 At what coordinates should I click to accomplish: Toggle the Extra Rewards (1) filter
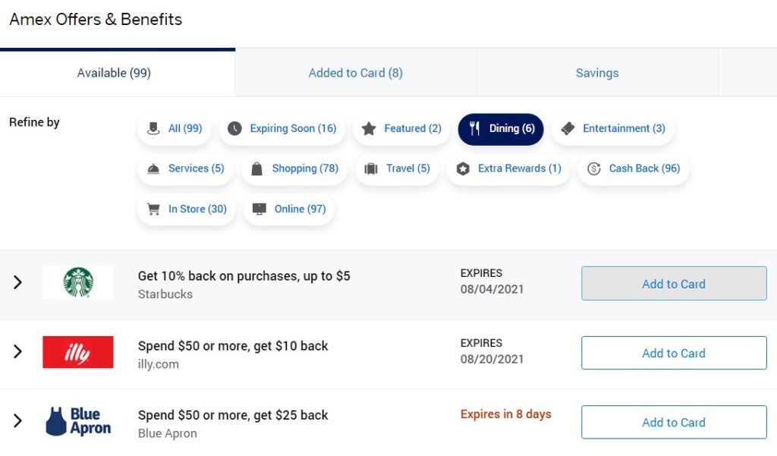(x=508, y=169)
